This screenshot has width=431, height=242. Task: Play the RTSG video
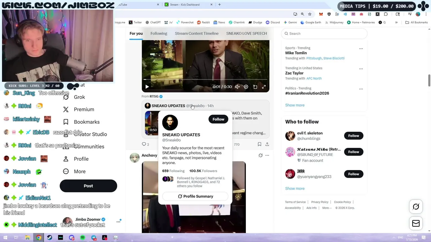(147, 87)
